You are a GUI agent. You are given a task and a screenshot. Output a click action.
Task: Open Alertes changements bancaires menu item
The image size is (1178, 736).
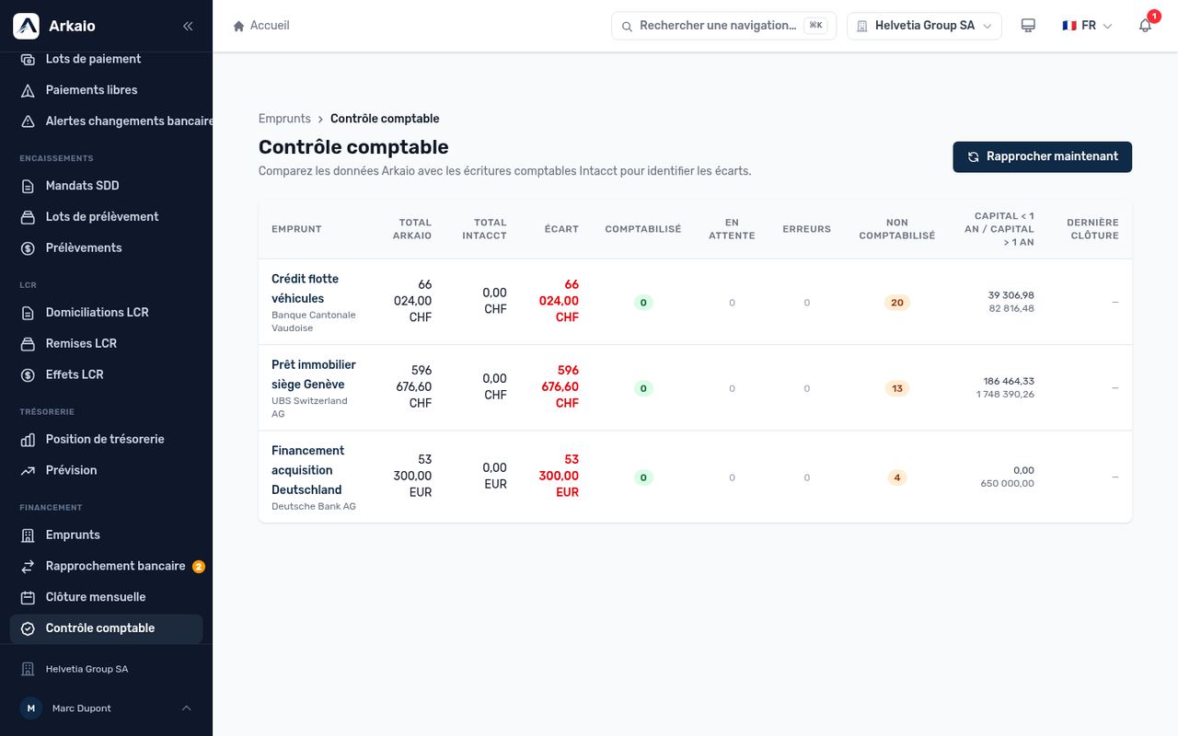(110, 121)
